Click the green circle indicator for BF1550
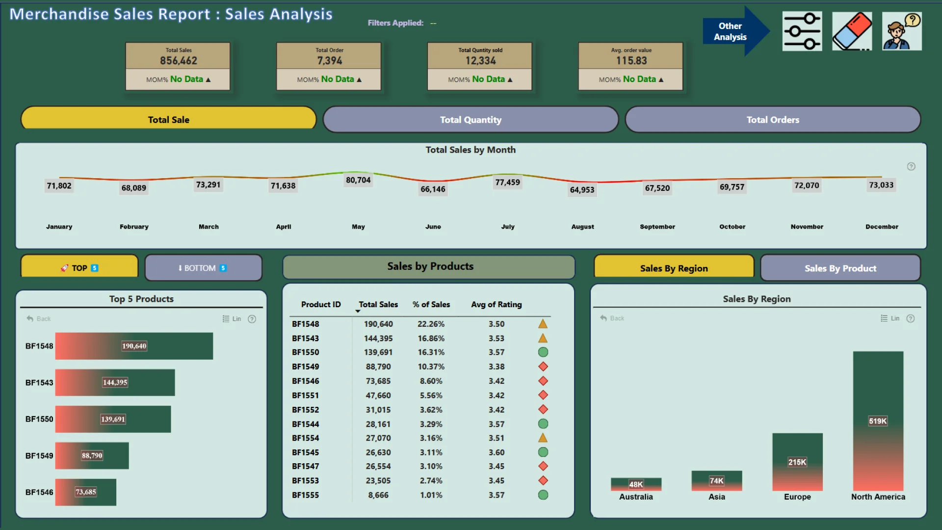Image resolution: width=942 pixels, height=530 pixels. [543, 352]
